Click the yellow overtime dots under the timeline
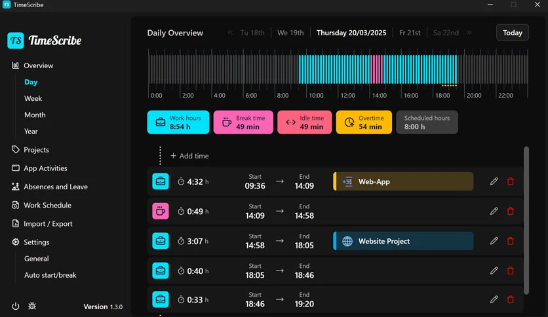548x317 pixels. pos(449,86)
